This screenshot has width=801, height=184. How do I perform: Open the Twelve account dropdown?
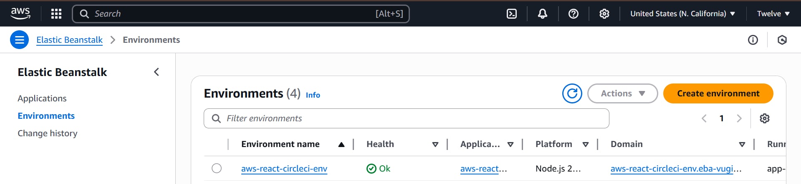(773, 14)
